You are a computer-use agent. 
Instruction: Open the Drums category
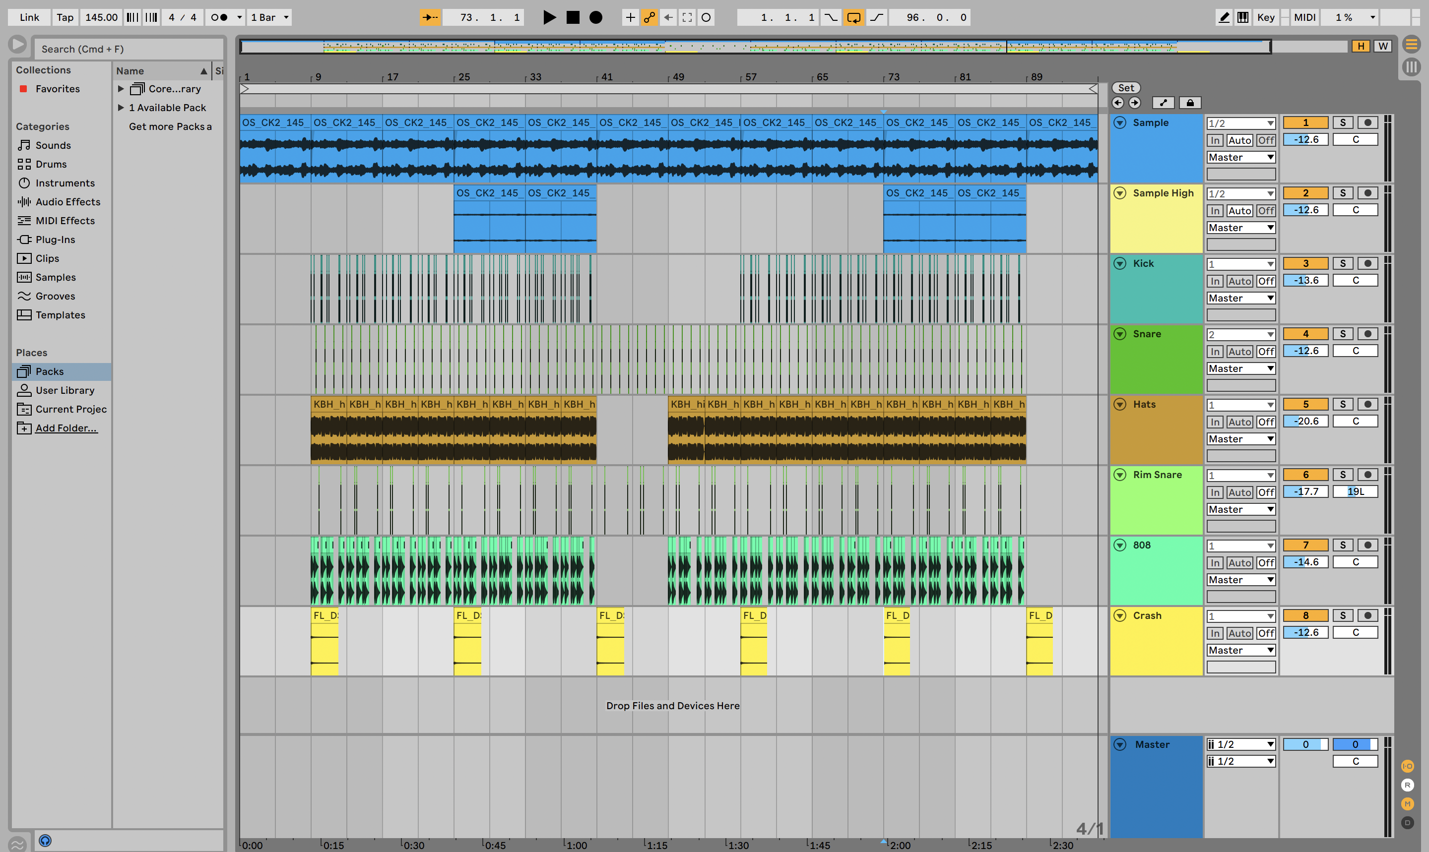(x=51, y=164)
